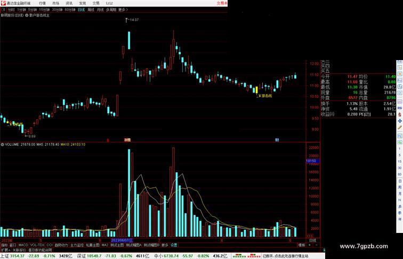Click the sidebar 60 minute period shortcut
Viewport: 403px width, 259px height.
click(x=400, y=174)
